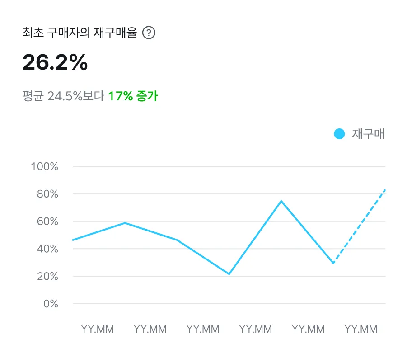This screenshot has width=407, height=358.
Task: Click the 평균 24.5%보다 comparison text
Action: coord(63,96)
